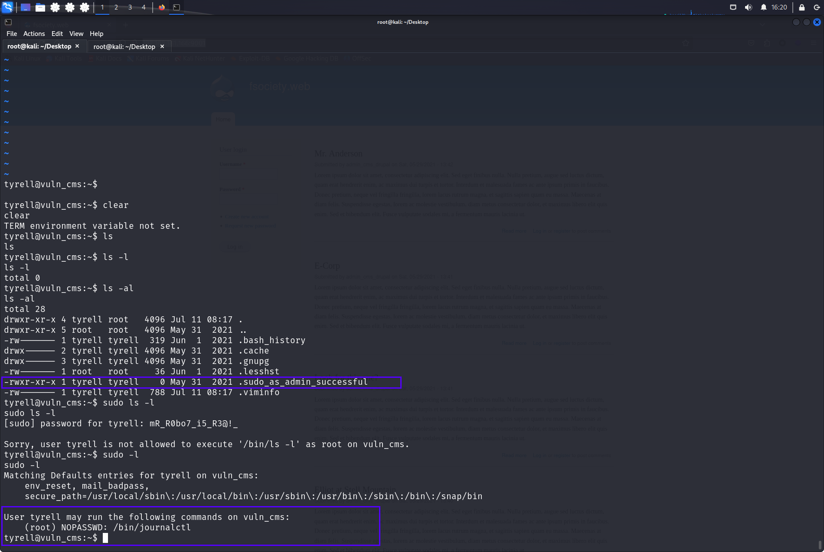Open the File menu
This screenshot has height=552, width=824.
(x=12, y=34)
